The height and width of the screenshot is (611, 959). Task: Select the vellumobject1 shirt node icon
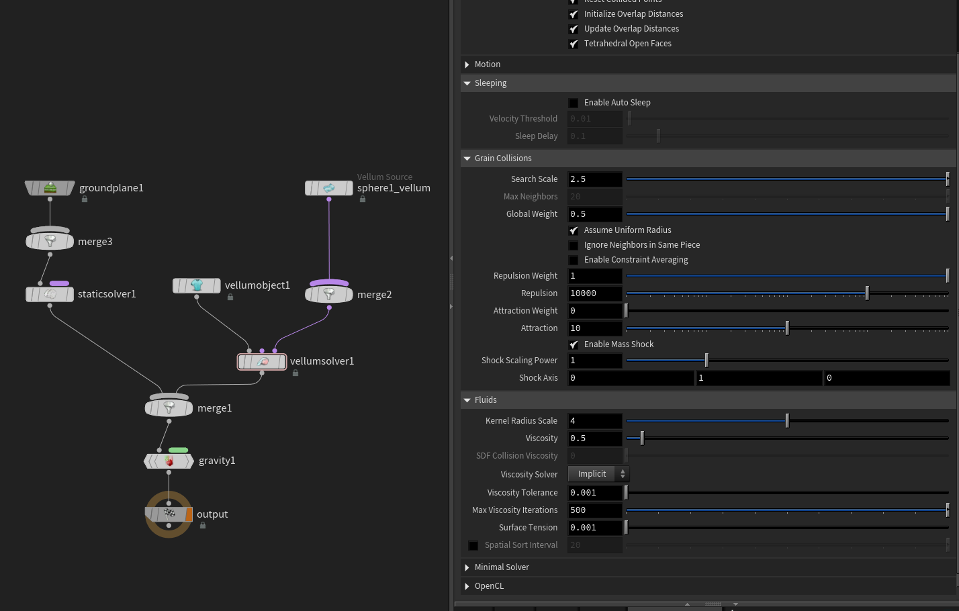(197, 285)
